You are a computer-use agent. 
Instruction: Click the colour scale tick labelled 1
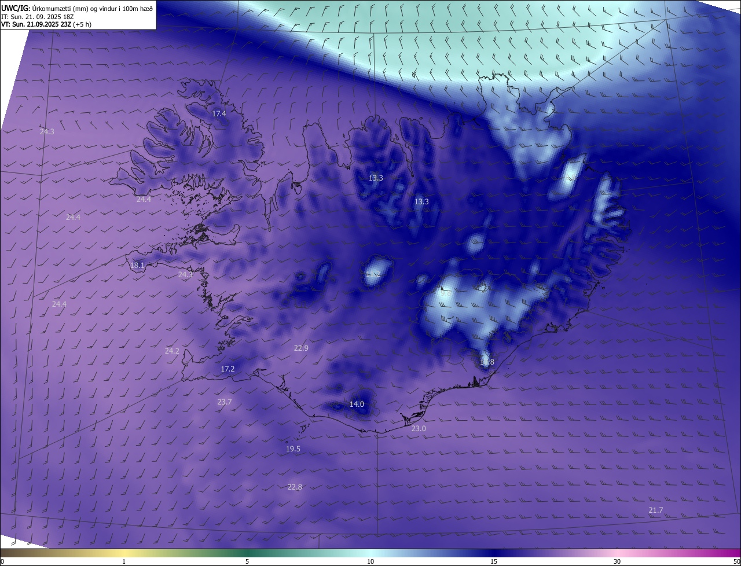124,562
